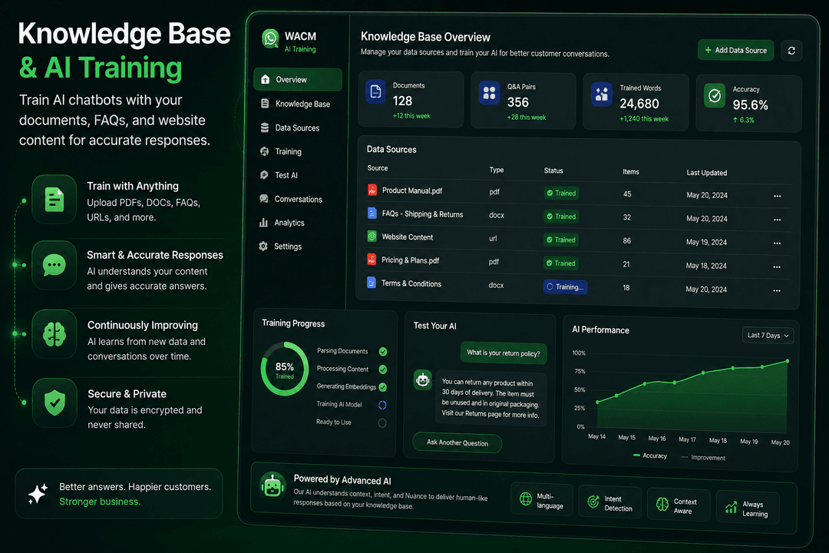This screenshot has height=553, width=829.
Task: Click the Last Updated column header
Action: coord(707,173)
